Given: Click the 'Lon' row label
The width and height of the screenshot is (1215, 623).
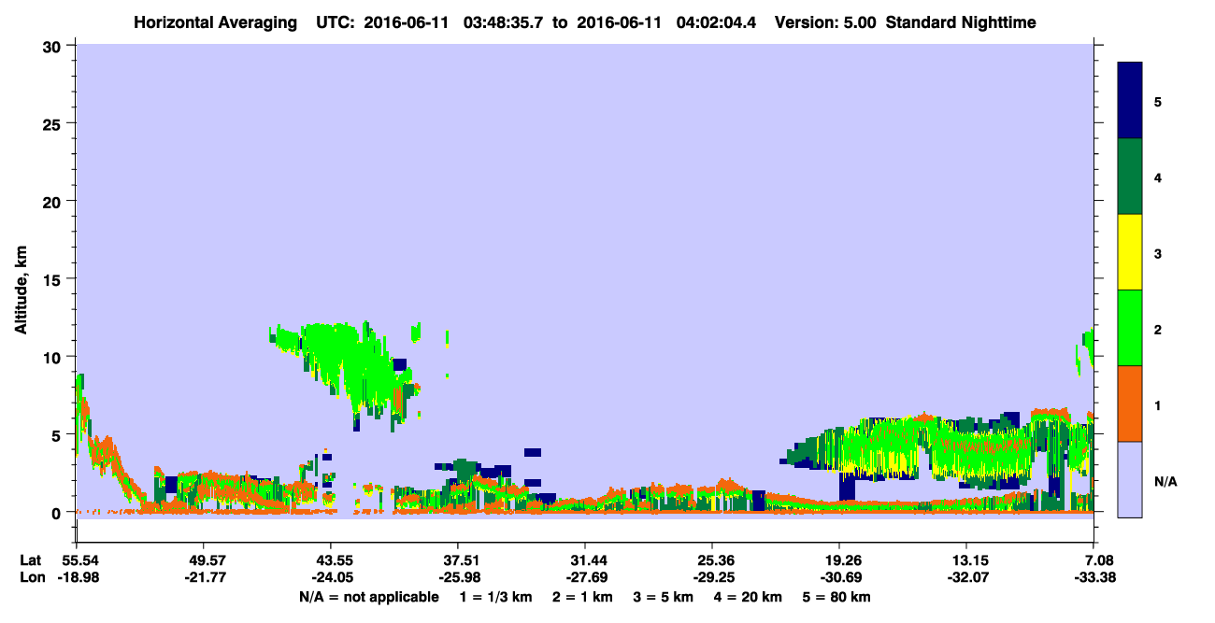Looking at the screenshot, I should tap(32, 578).
